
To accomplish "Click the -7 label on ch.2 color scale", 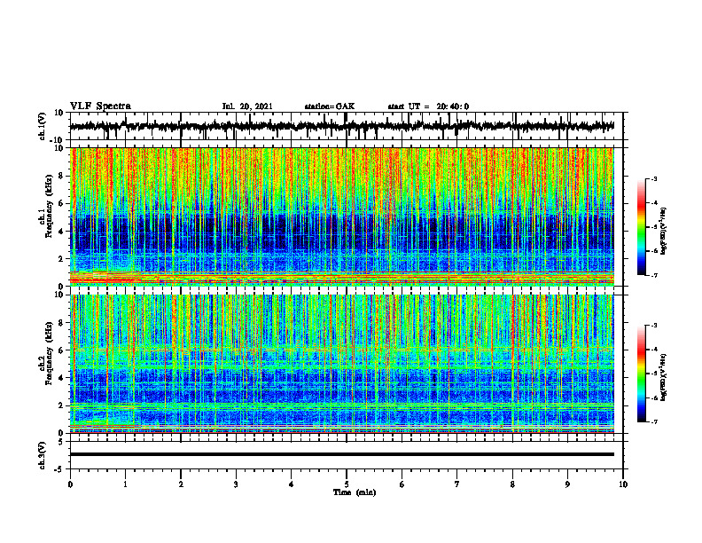I will [x=654, y=421].
